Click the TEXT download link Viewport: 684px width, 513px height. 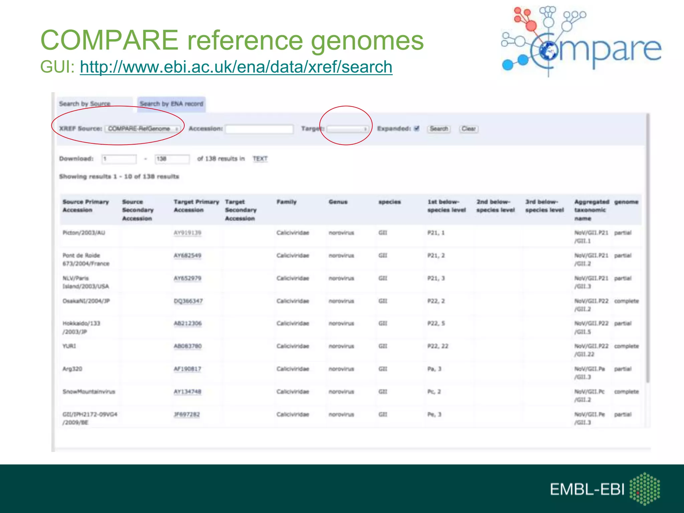(260, 159)
